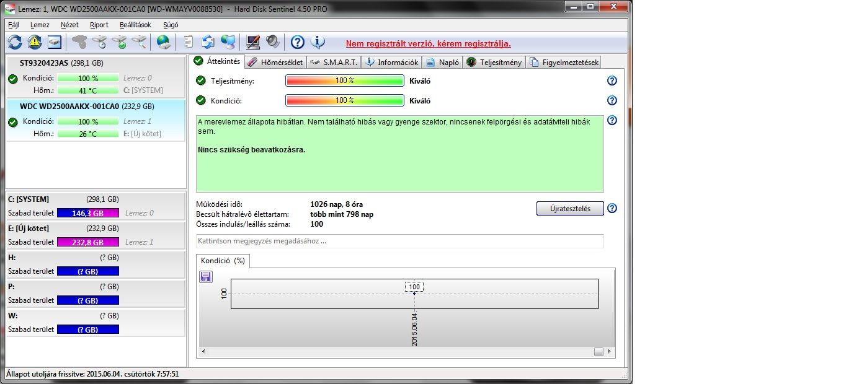846x384 pixels.
Task: Switch to the Teljesítmény tab
Action: 494,62
